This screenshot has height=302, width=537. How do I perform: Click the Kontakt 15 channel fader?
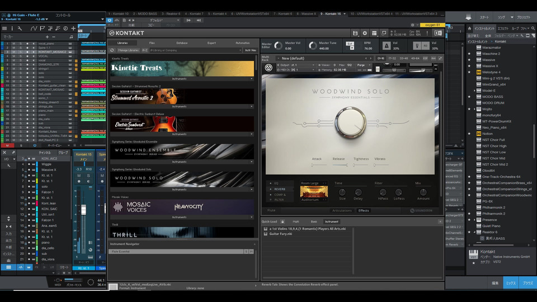pyautogui.click(x=83, y=210)
